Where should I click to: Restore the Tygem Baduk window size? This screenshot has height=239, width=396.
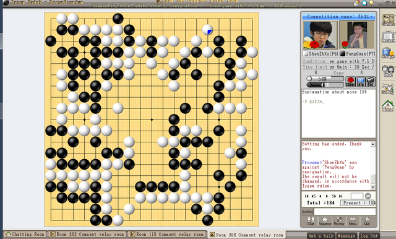387,3
